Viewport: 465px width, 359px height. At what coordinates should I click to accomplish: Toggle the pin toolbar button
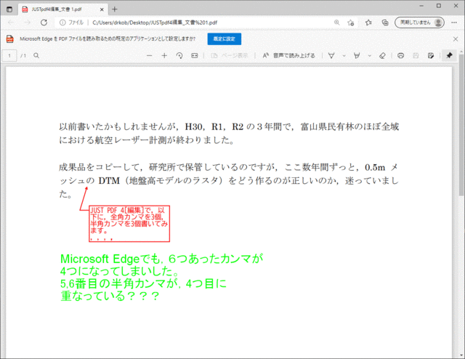point(449,55)
